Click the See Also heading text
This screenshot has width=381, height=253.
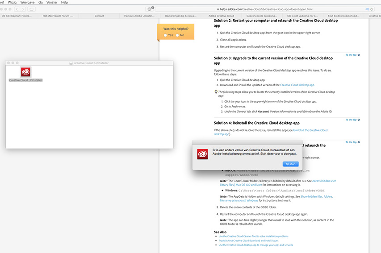220,232
